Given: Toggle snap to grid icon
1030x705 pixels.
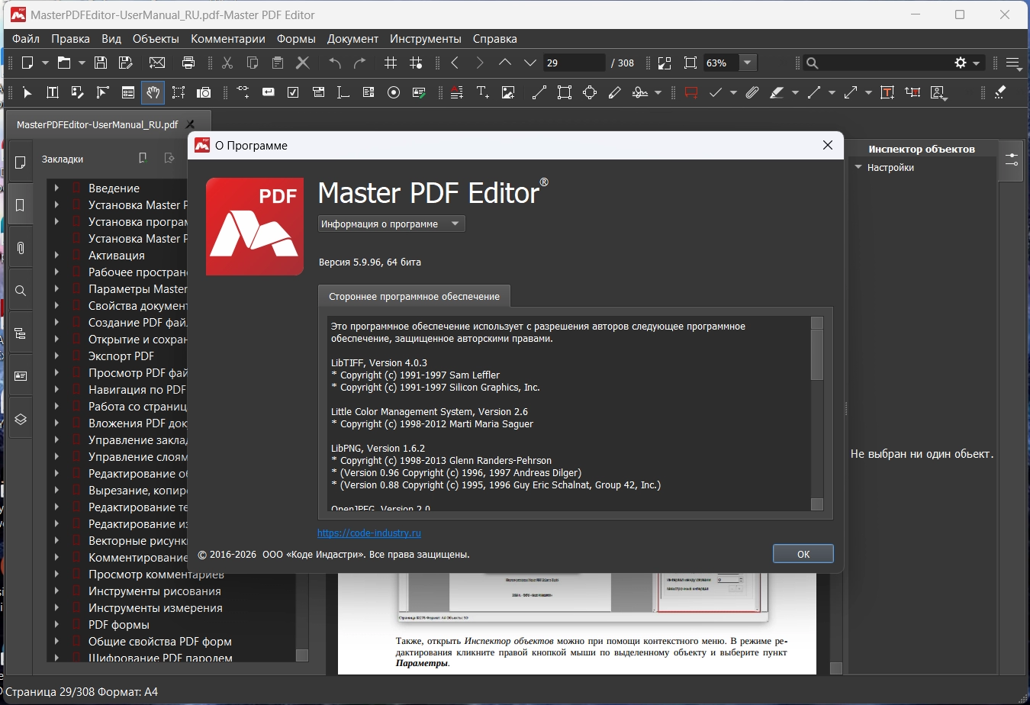Looking at the screenshot, I should pyautogui.click(x=416, y=63).
